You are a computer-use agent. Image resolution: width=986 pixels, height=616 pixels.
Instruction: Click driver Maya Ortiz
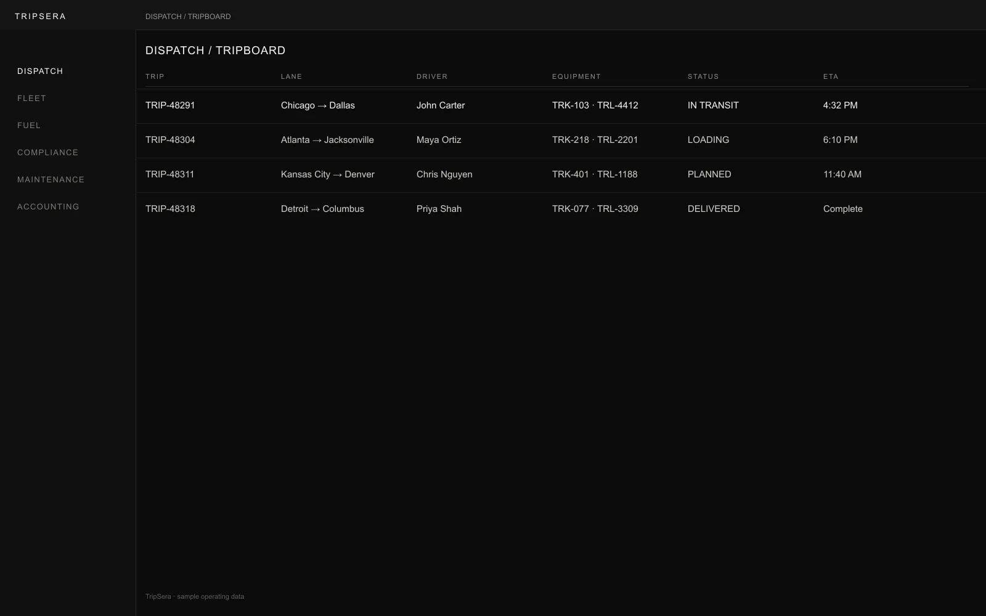pos(439,140)
